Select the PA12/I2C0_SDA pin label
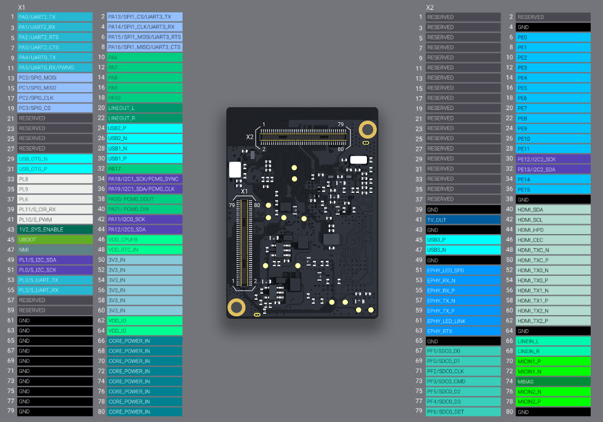Screen dimensions: 603x422 [144, 230]
